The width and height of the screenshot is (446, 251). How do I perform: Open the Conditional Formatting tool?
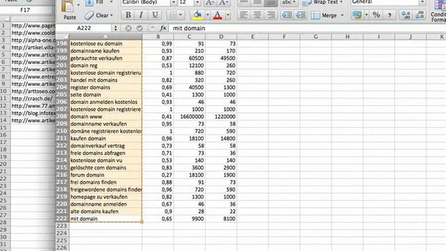tap(438, 11)
